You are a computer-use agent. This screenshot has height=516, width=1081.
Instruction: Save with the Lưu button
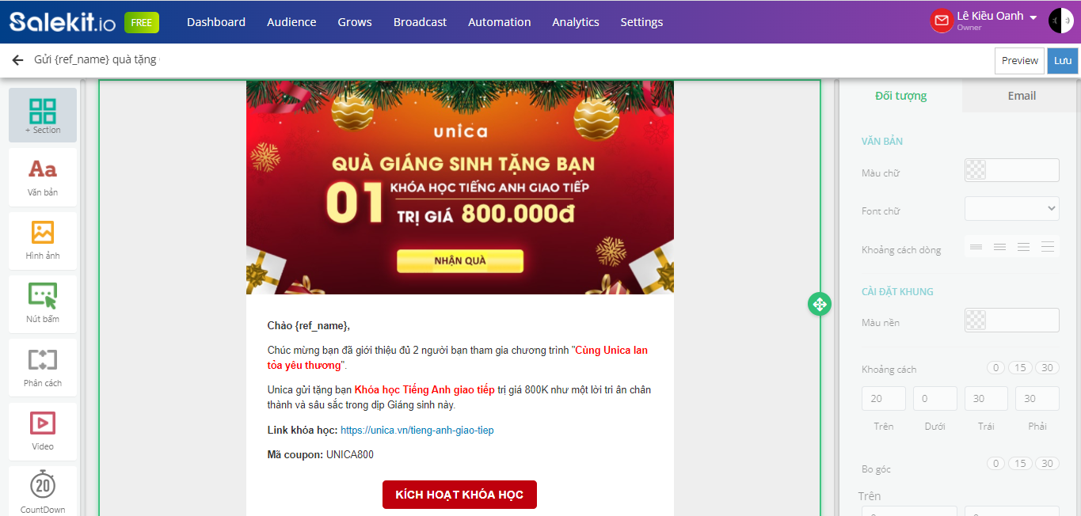(x=1063, y=61)
